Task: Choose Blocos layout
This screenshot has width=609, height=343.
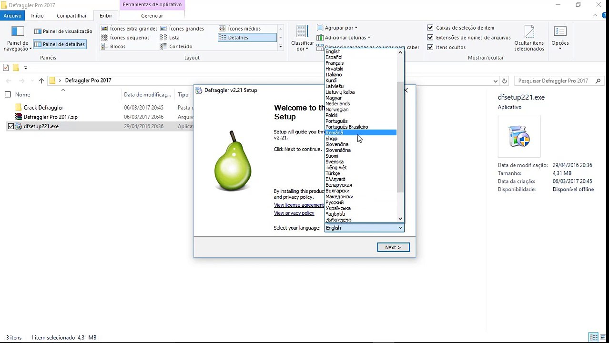Action: (113, 47)
